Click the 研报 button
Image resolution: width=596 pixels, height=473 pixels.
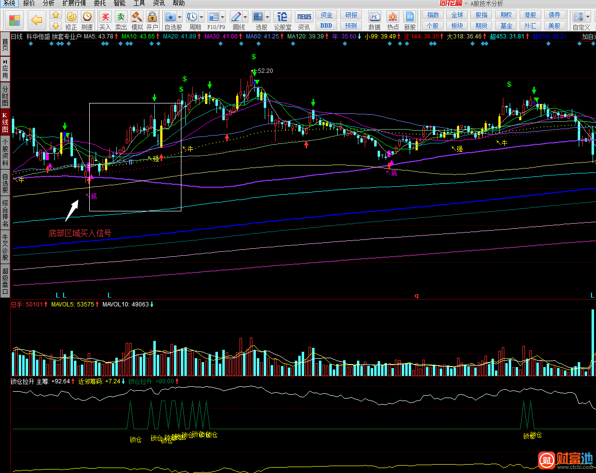point(351,15)
